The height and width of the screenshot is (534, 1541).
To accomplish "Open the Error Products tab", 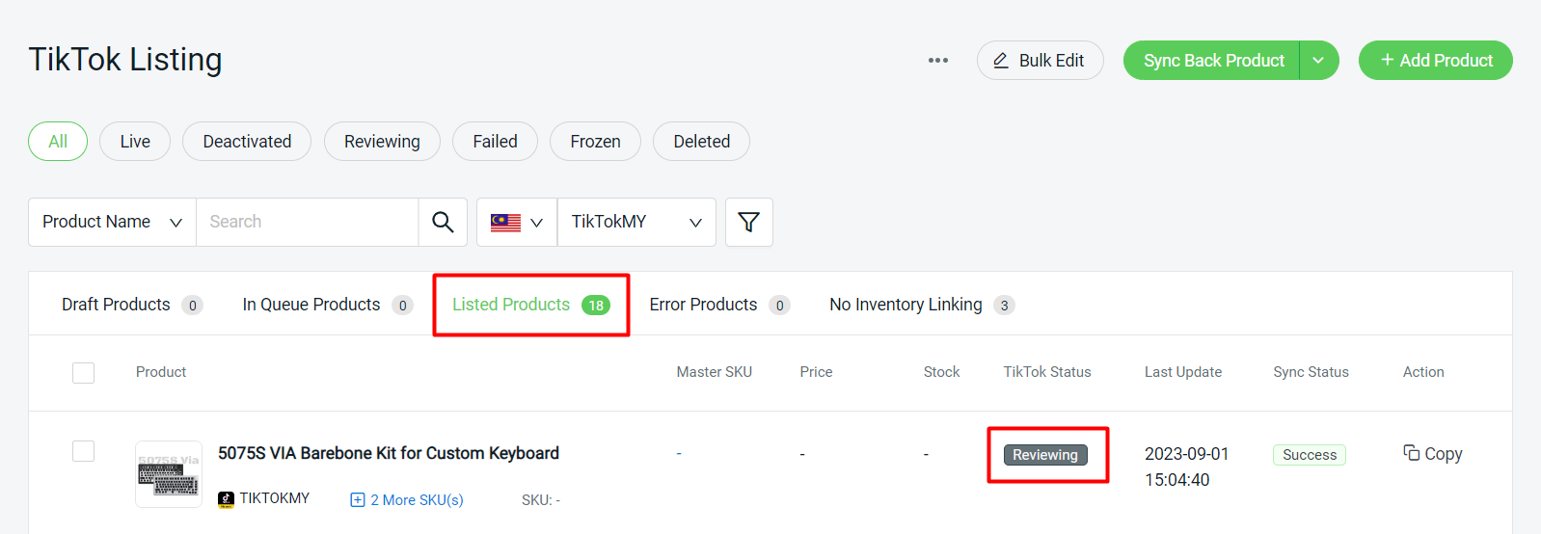I will tap(719, 305).
